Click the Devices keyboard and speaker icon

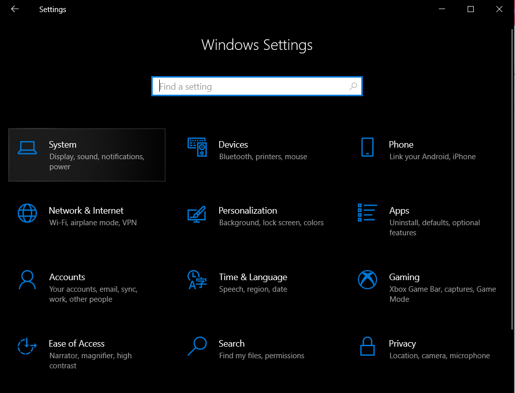(x=197, y=147)
